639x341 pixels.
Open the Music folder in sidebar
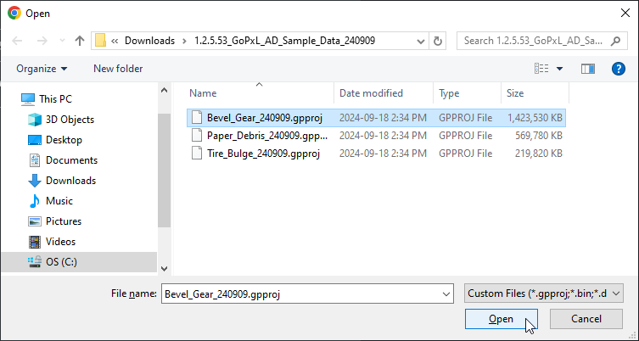coord(59,201)
